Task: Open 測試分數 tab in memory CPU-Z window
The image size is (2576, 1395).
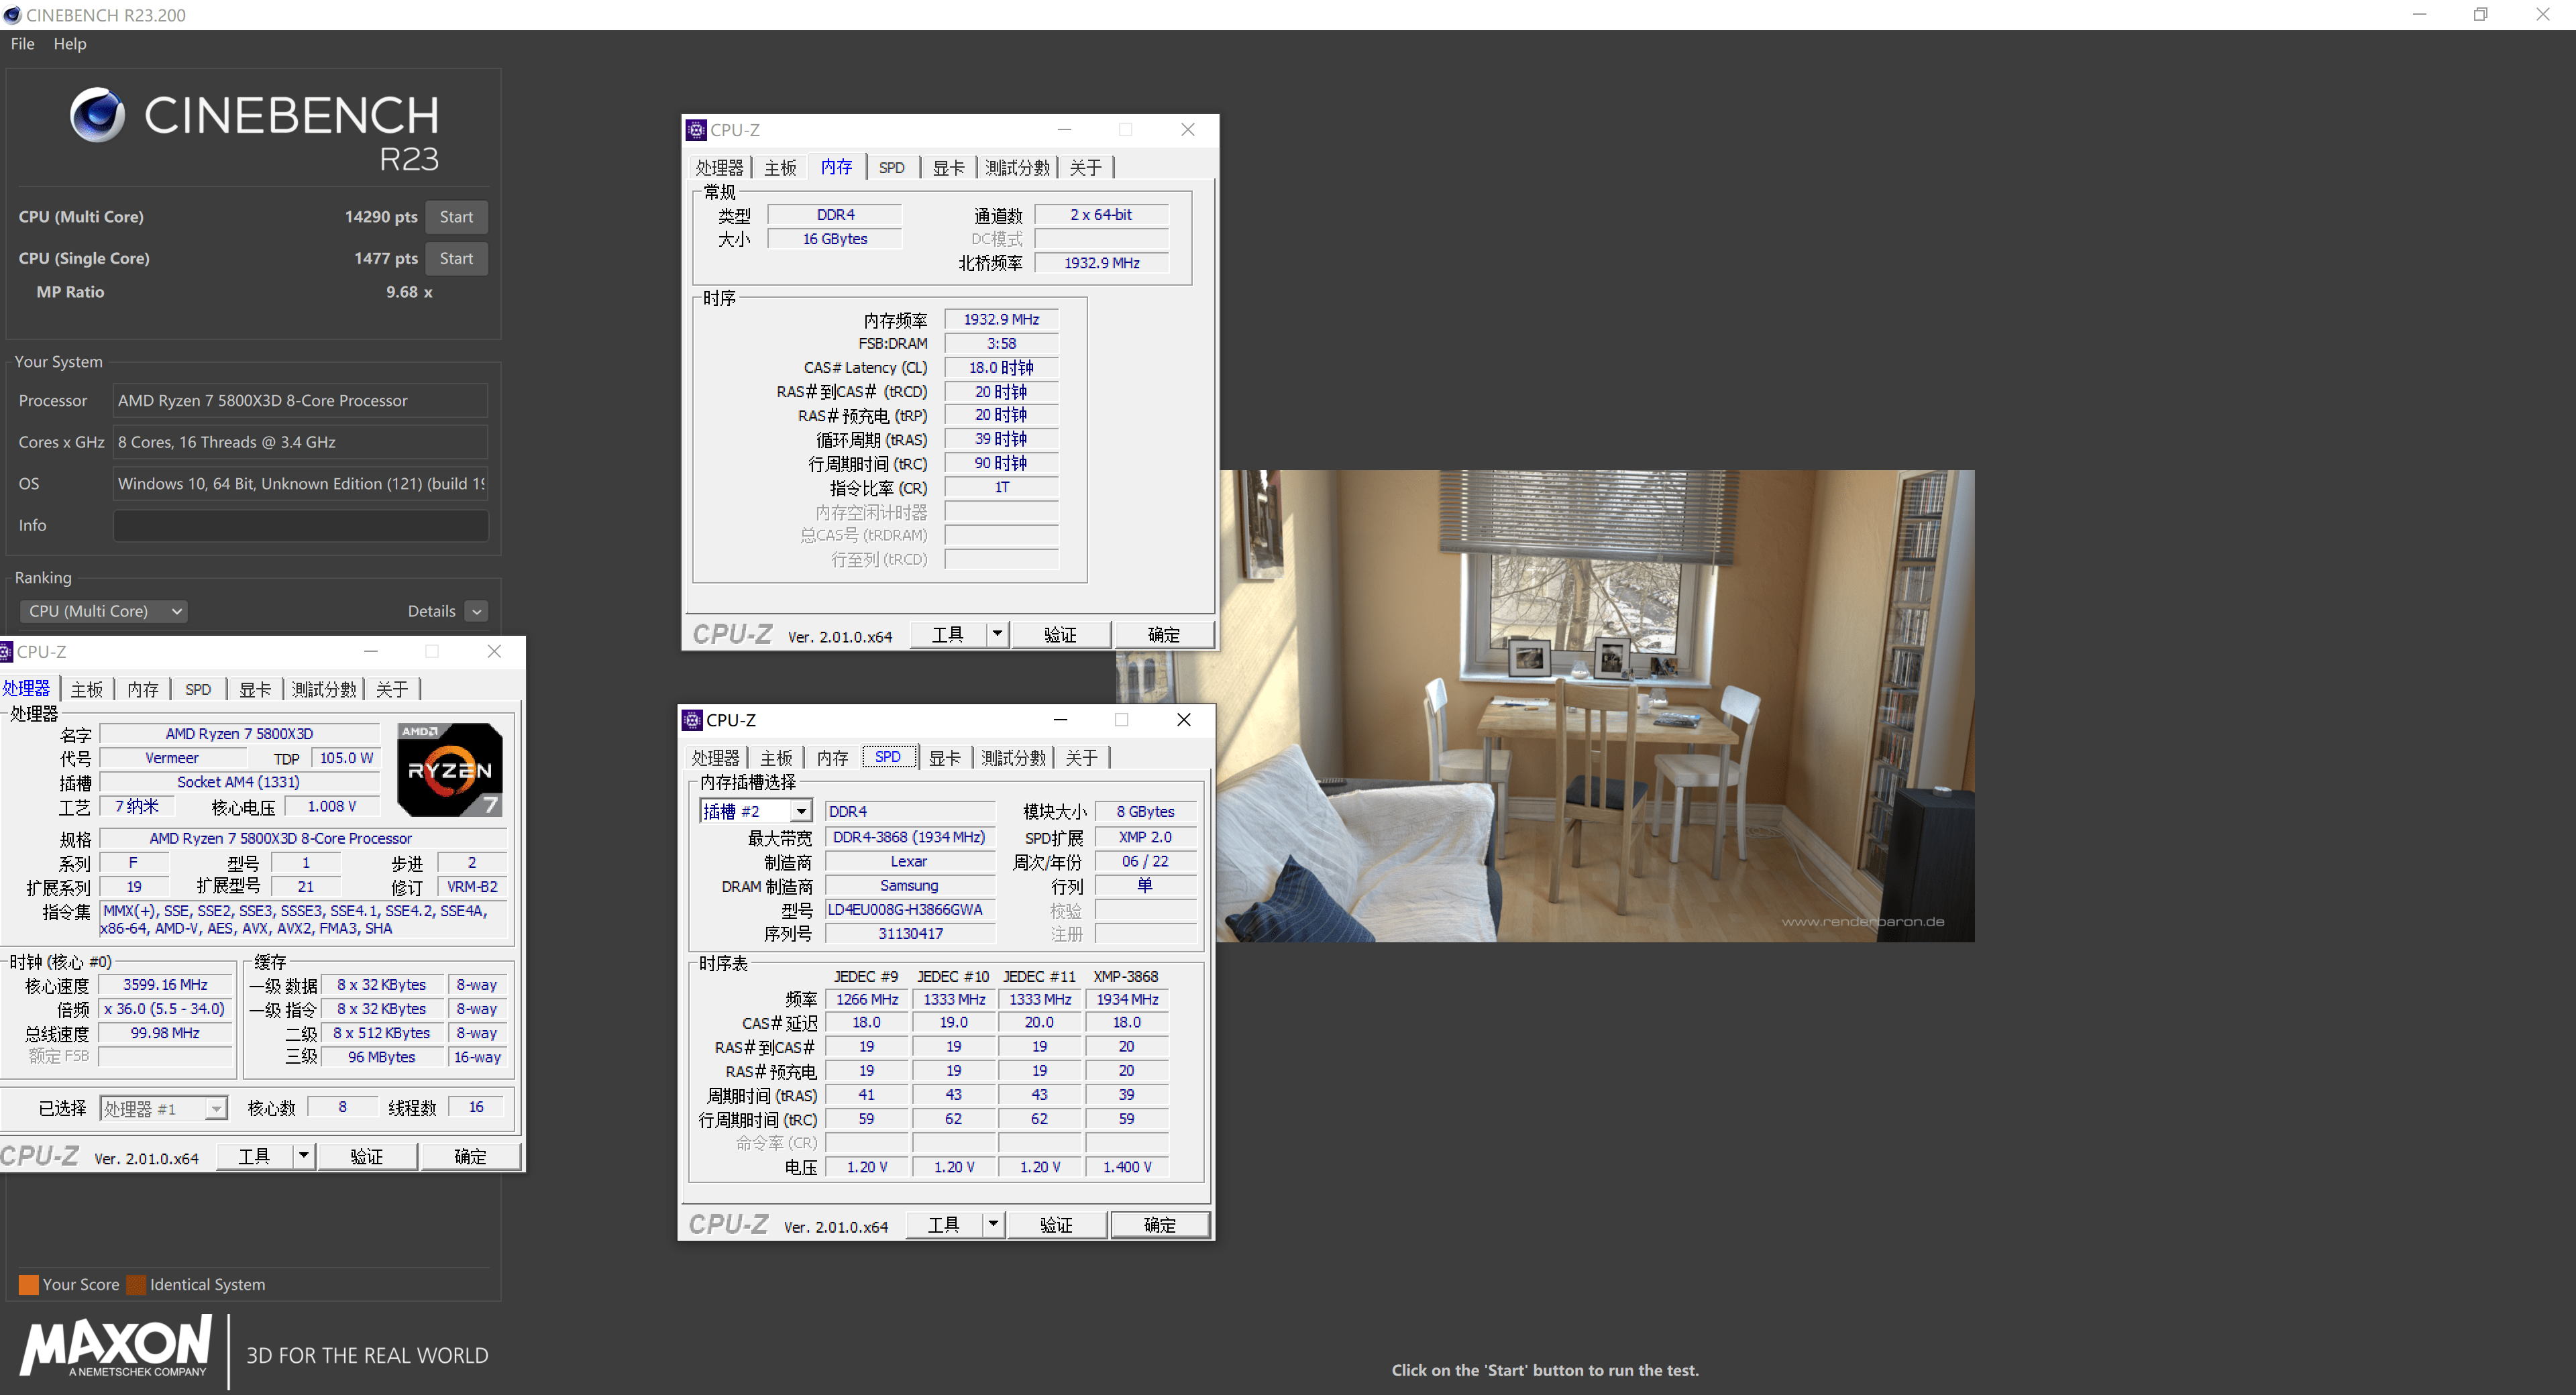Action: pyautogui.click(x=1018, y=168)
